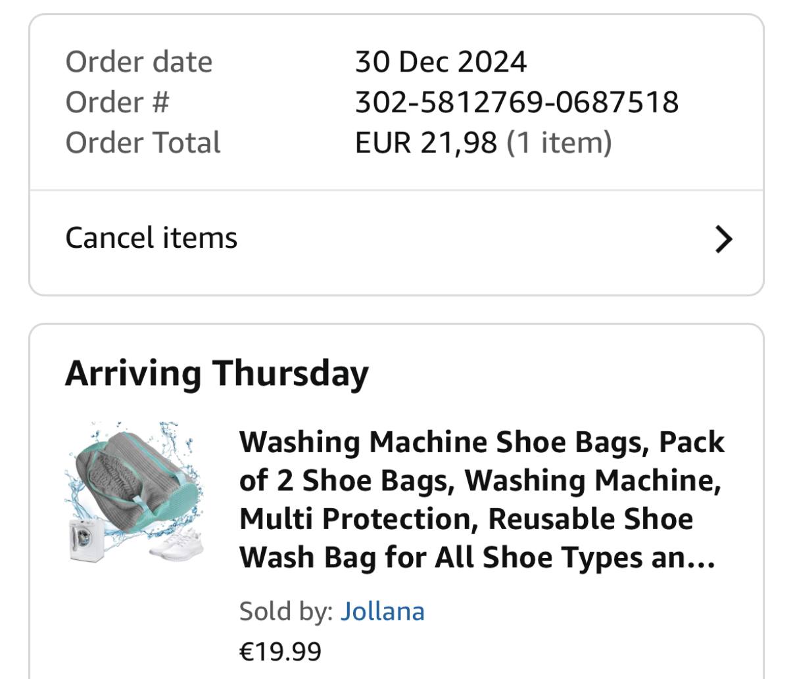Open the Washing Machine Shoe Bags title

(x=481, y=442)
